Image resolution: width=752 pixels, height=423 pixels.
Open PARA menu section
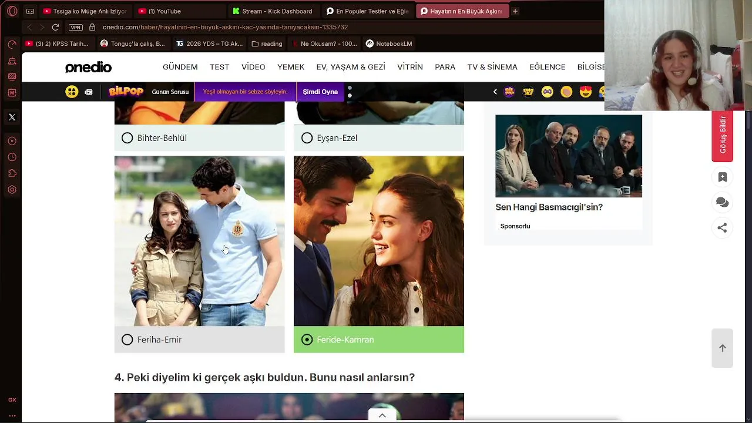[445, 67]
